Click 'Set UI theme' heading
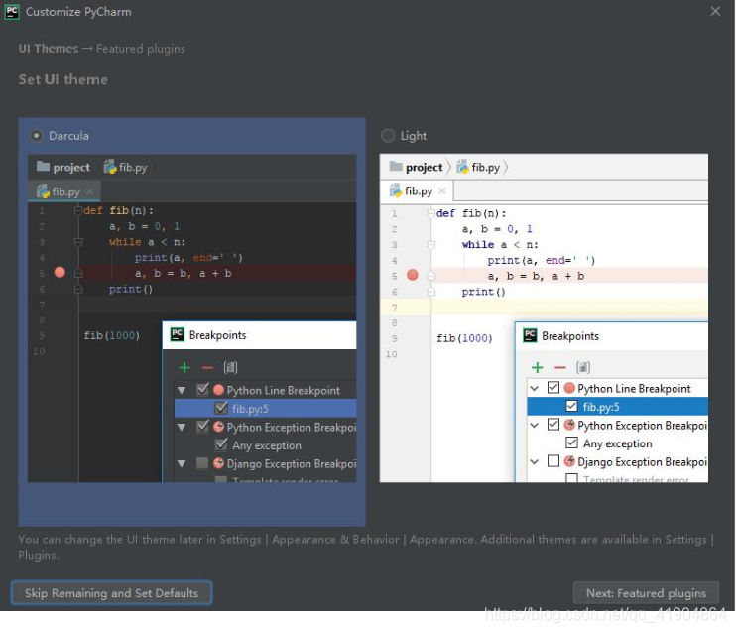This screenshot has width=736, height=633. [63, 79]
